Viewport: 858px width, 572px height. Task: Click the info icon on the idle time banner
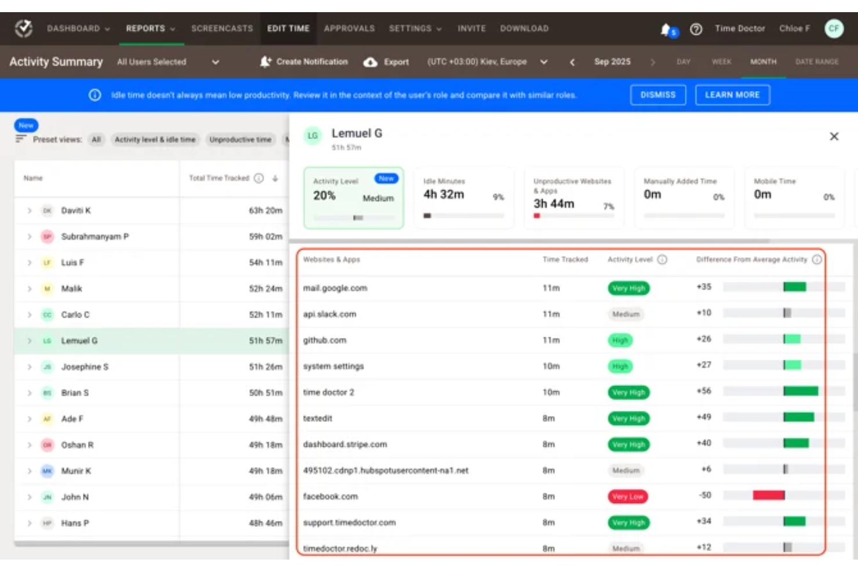94,94
